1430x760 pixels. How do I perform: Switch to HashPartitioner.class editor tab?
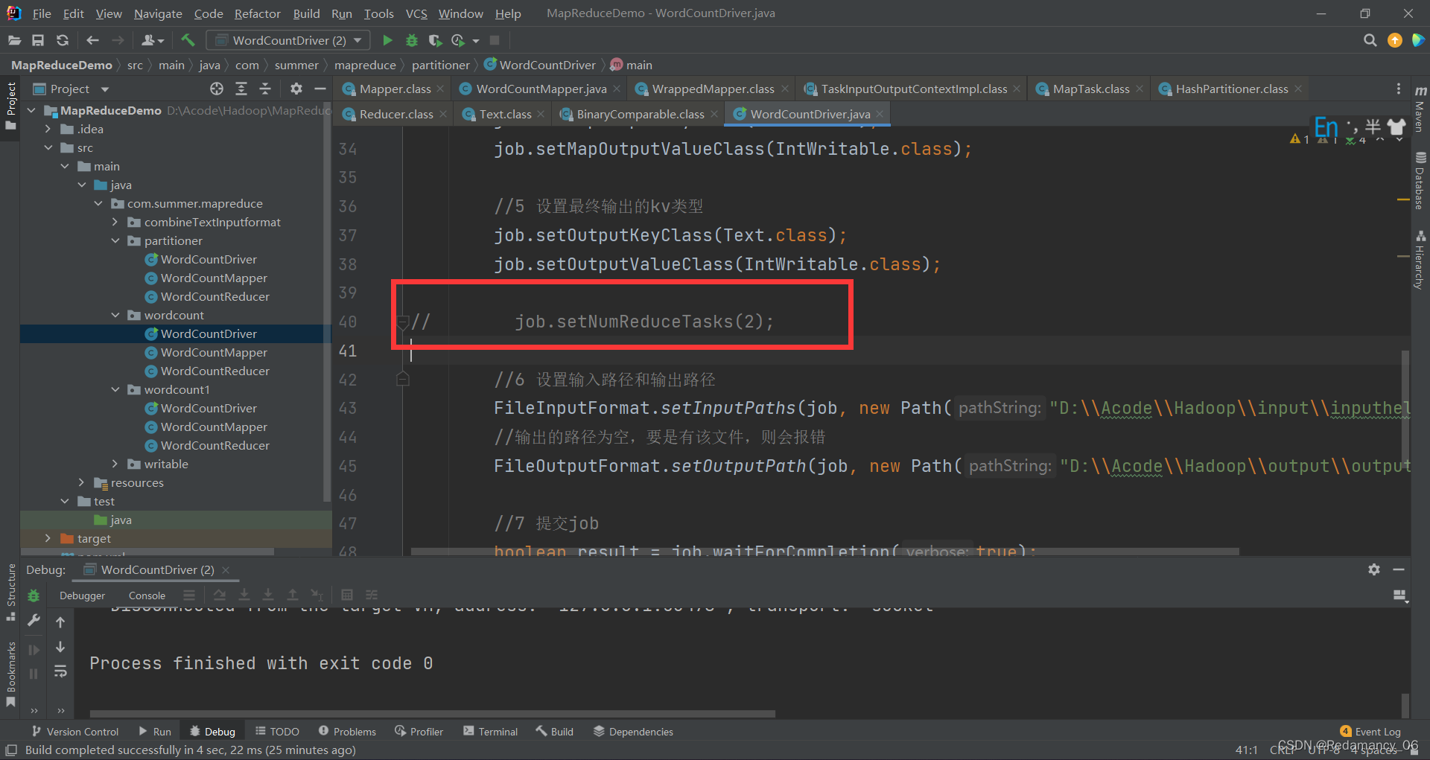[x=1231, y=89]
